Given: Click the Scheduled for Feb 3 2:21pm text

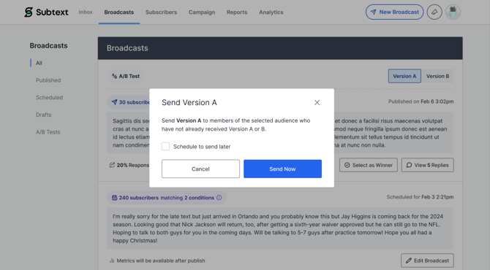Looking at the screenshot, I should [x=420, y=197].
